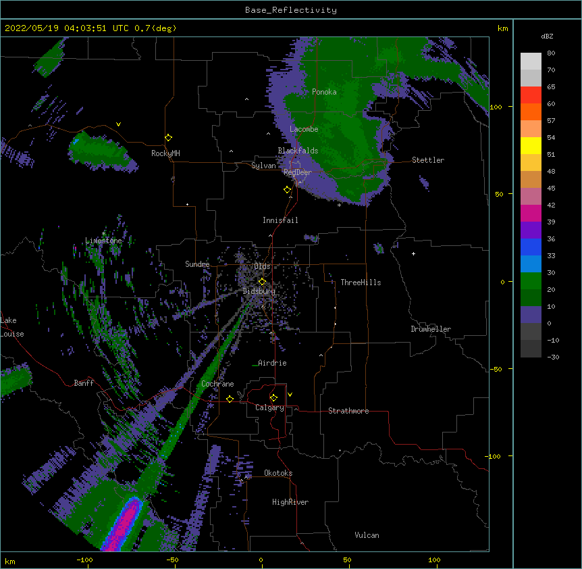Image resolution: width=582 pixels, height=569 pixels.
Task: Click the magenta 39-42 dBZ legend swatch
Action: pyautogui.click(x=531, y=213)
